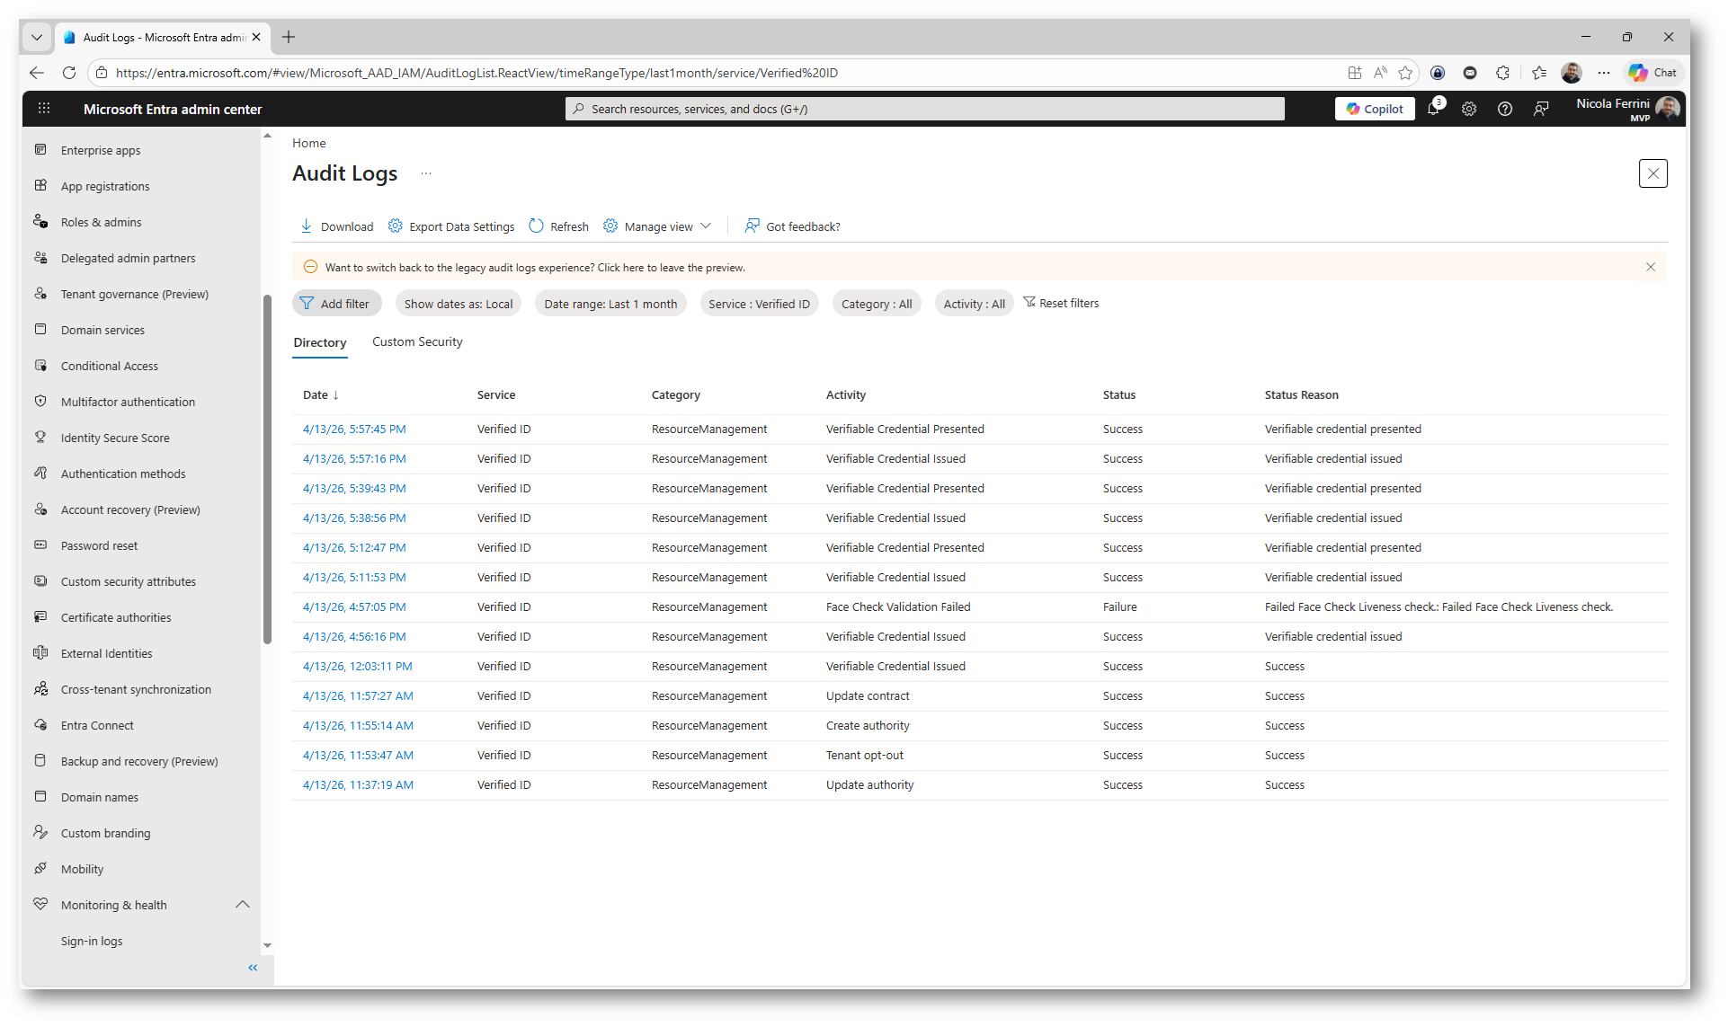Click the search resources input field
Screen dimensions: 1728x1027
(x=926, y=109)
